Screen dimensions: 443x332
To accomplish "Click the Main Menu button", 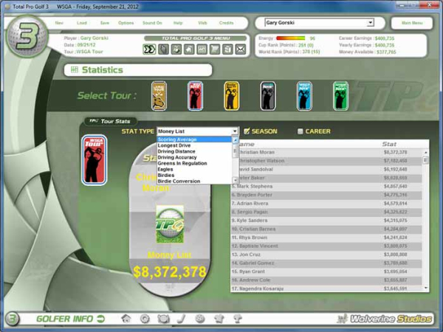I will pyautogui.click(x=412, y=23).
